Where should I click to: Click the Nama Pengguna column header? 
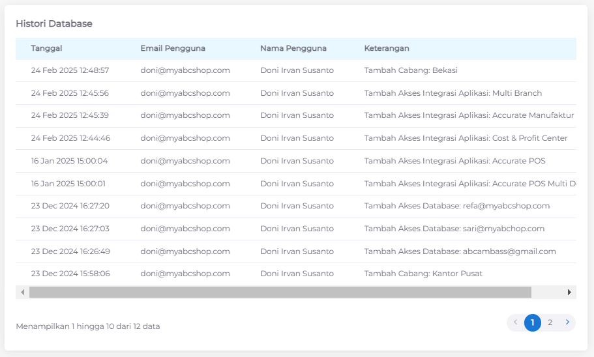[293, 48]
